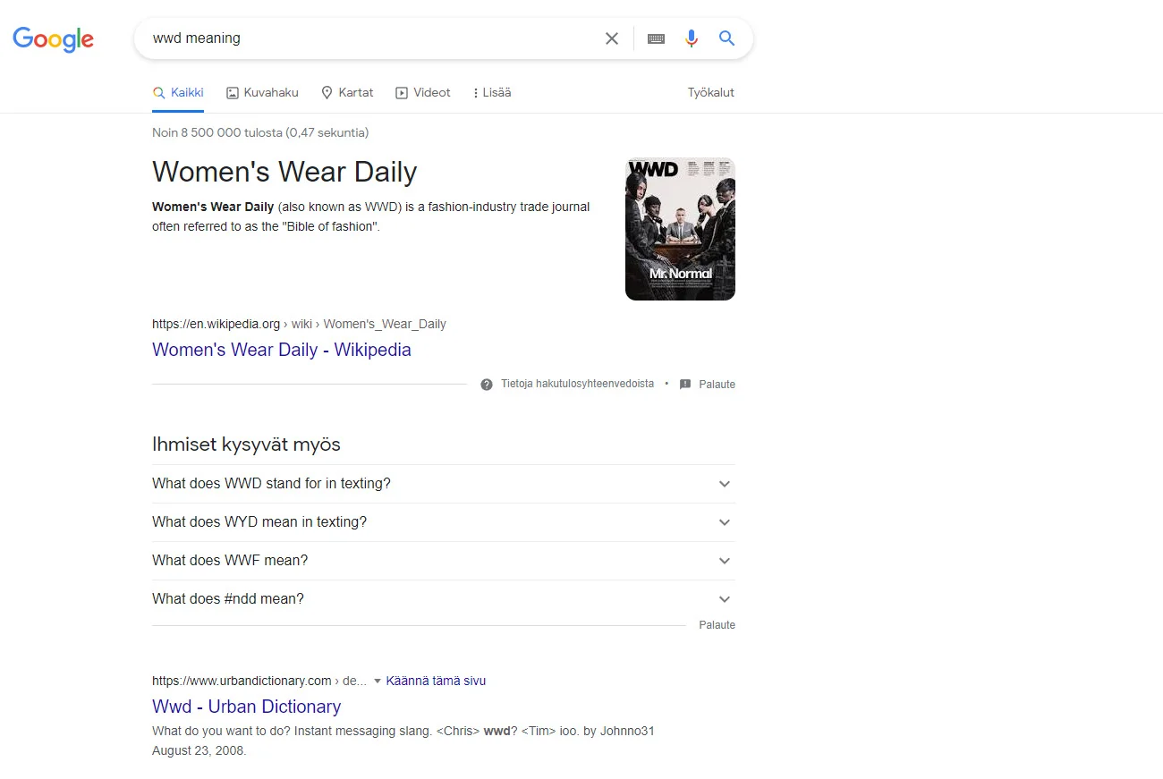Start voice search with microphone icon

pos(691,38)
